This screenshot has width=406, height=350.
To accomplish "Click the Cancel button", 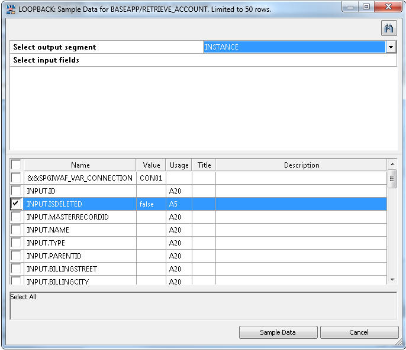I will pos(359,332).
